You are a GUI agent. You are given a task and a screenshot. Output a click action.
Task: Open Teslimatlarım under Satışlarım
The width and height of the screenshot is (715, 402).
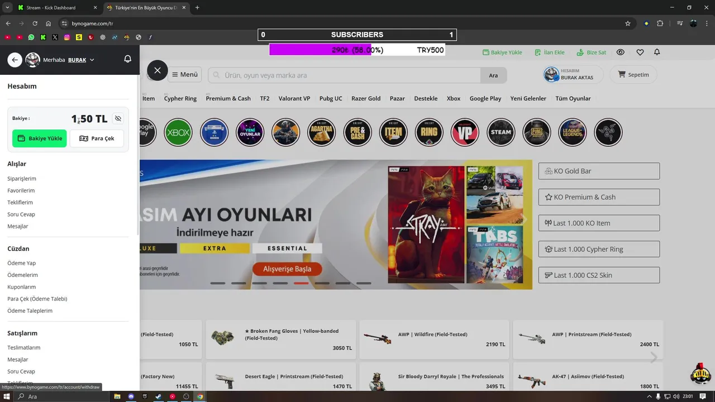click(x=24, y=347)
